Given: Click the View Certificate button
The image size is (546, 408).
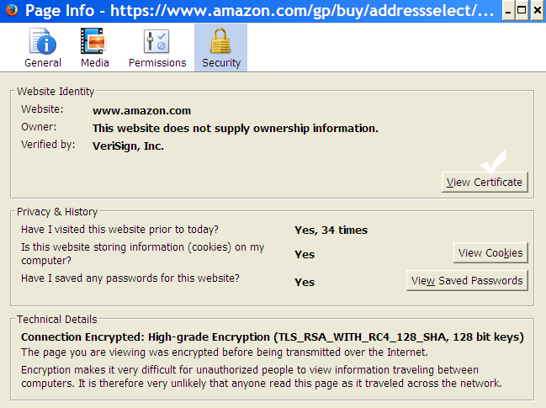Looking at the screenshot, I should [x=485, y=182].
